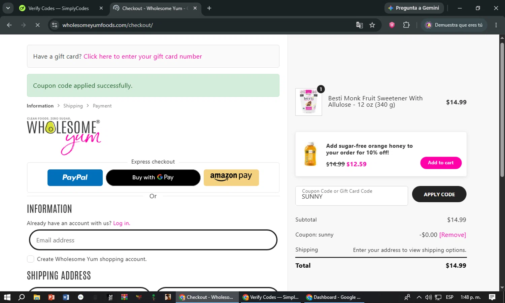Open Windows taskbar search
This screenshot has width=505, height=303.
22,297
